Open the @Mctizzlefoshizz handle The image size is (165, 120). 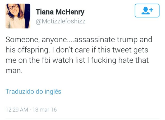[x=60, y=21]
